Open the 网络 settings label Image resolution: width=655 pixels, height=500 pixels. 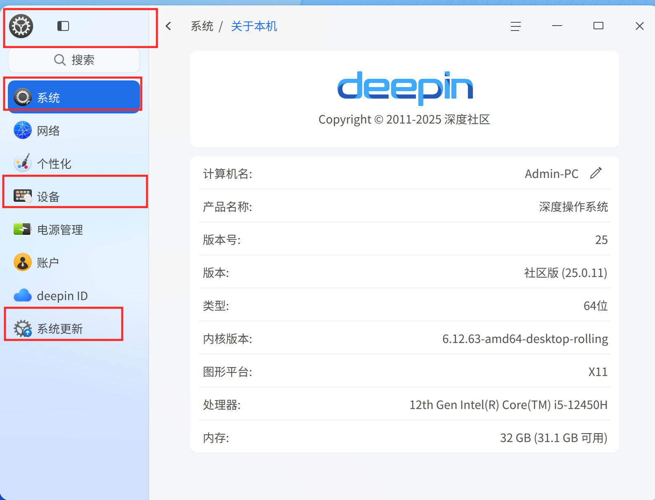click(49, 131)
